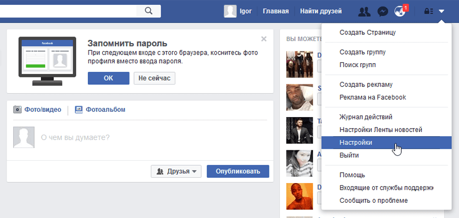Click the privacy shortcuts lock icon
This screenshot has height=218, width=459.
coord(429,11)
